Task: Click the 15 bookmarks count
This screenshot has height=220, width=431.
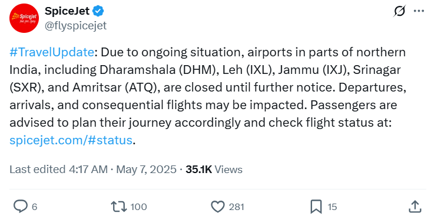Action: (x=332, y=207)
